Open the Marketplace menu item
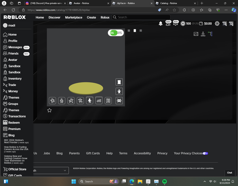This screenshot has height=186, width=238. tap(74, 17)
